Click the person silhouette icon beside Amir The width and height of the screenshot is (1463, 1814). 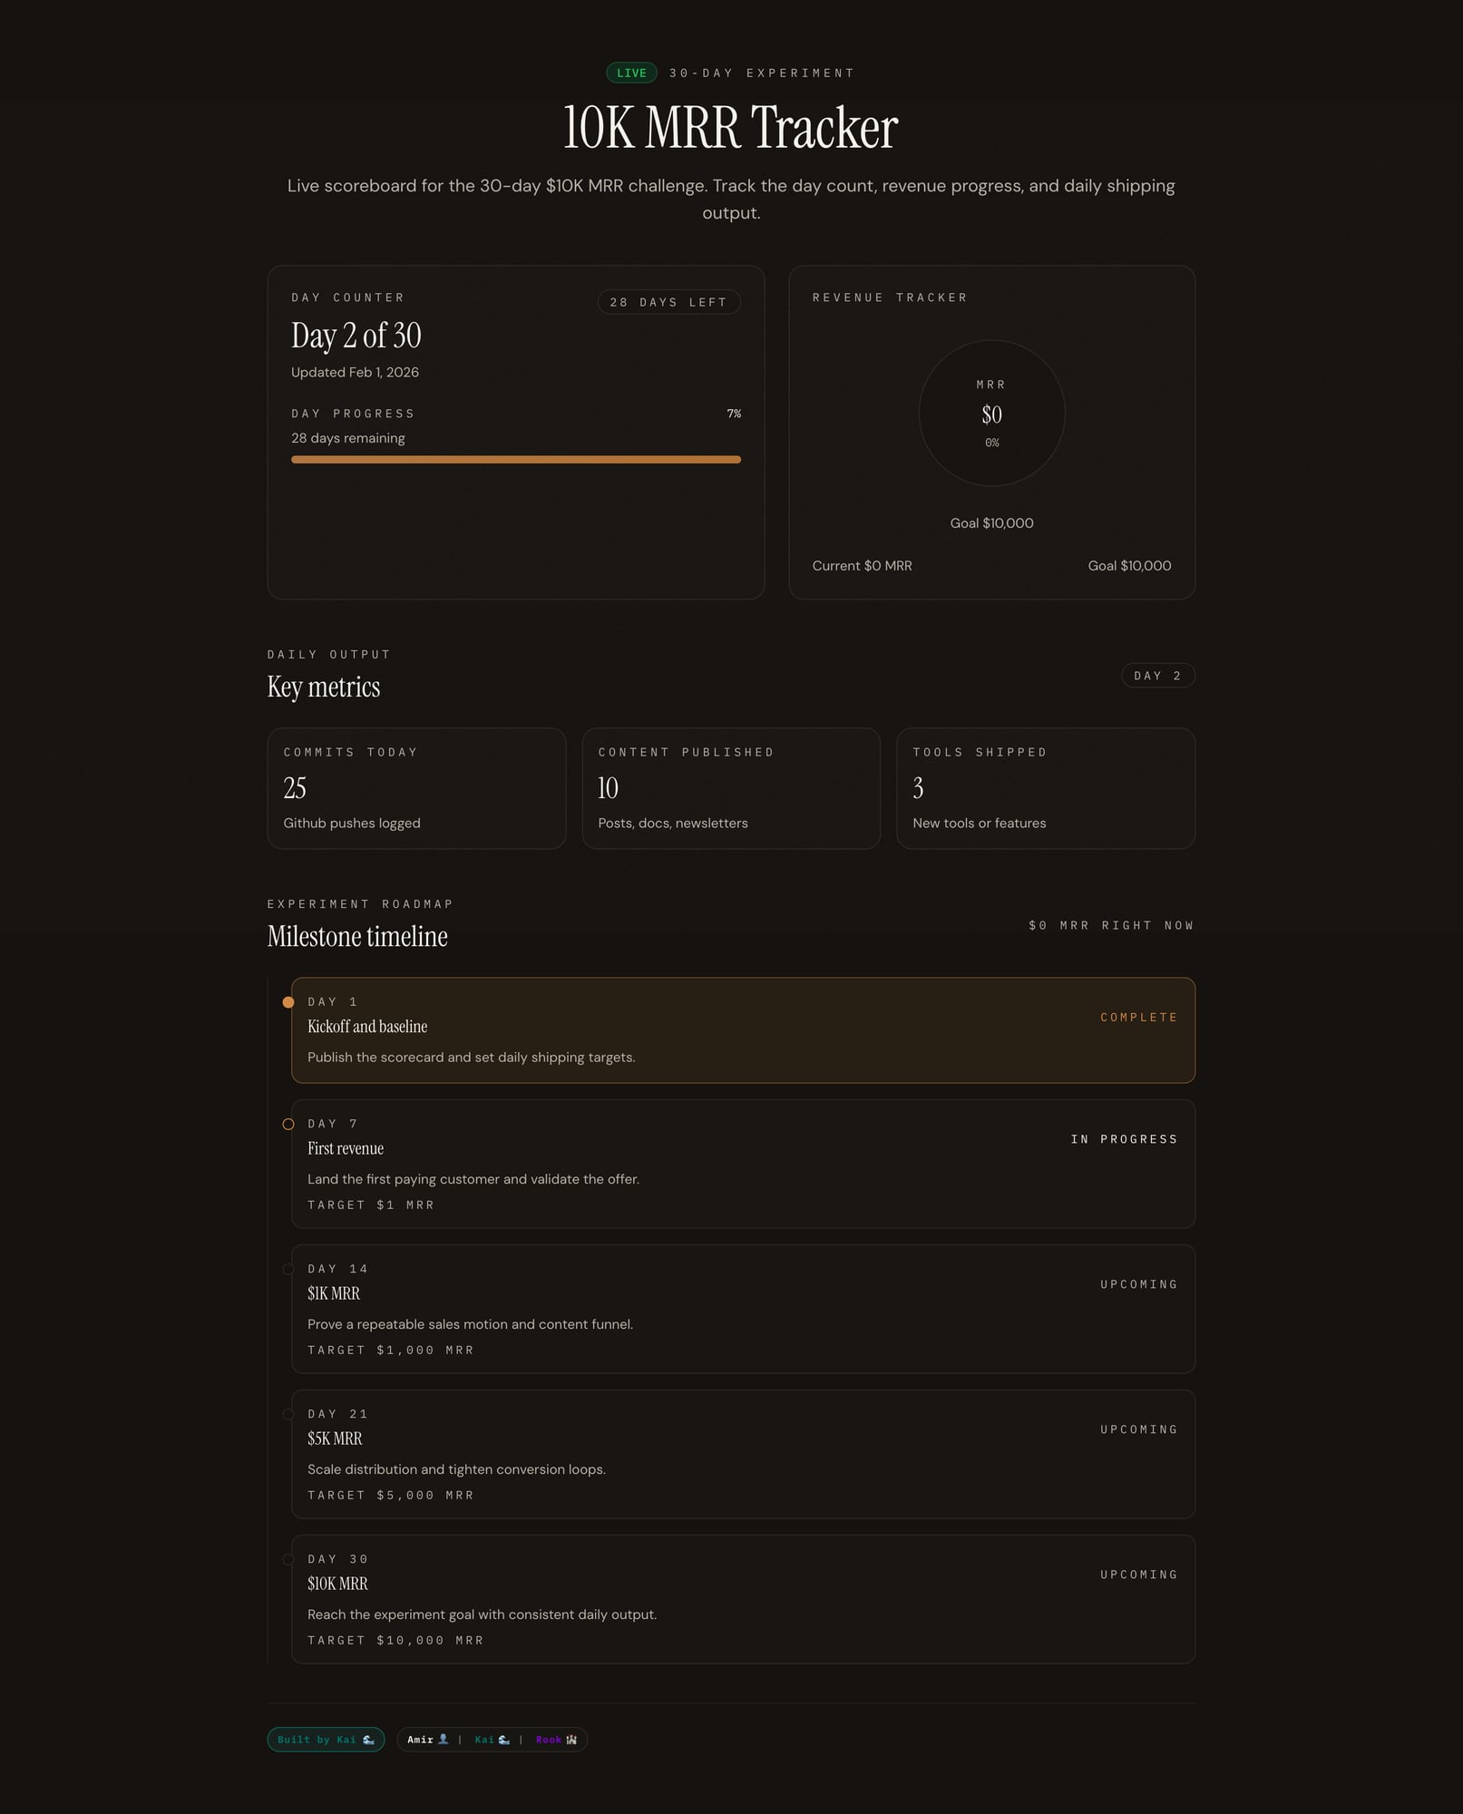(444, 1740)
